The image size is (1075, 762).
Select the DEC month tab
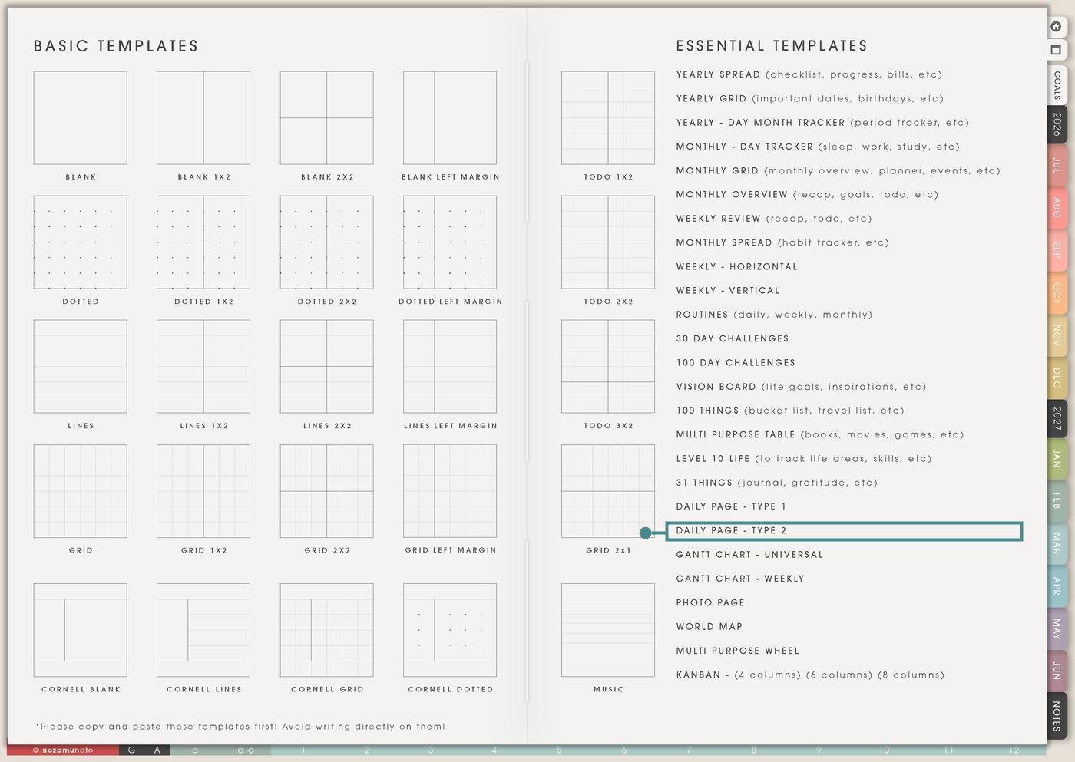1057,377
